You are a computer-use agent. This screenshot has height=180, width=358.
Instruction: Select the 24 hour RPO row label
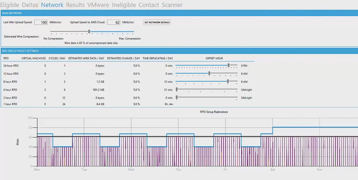(x=11, y=66)
